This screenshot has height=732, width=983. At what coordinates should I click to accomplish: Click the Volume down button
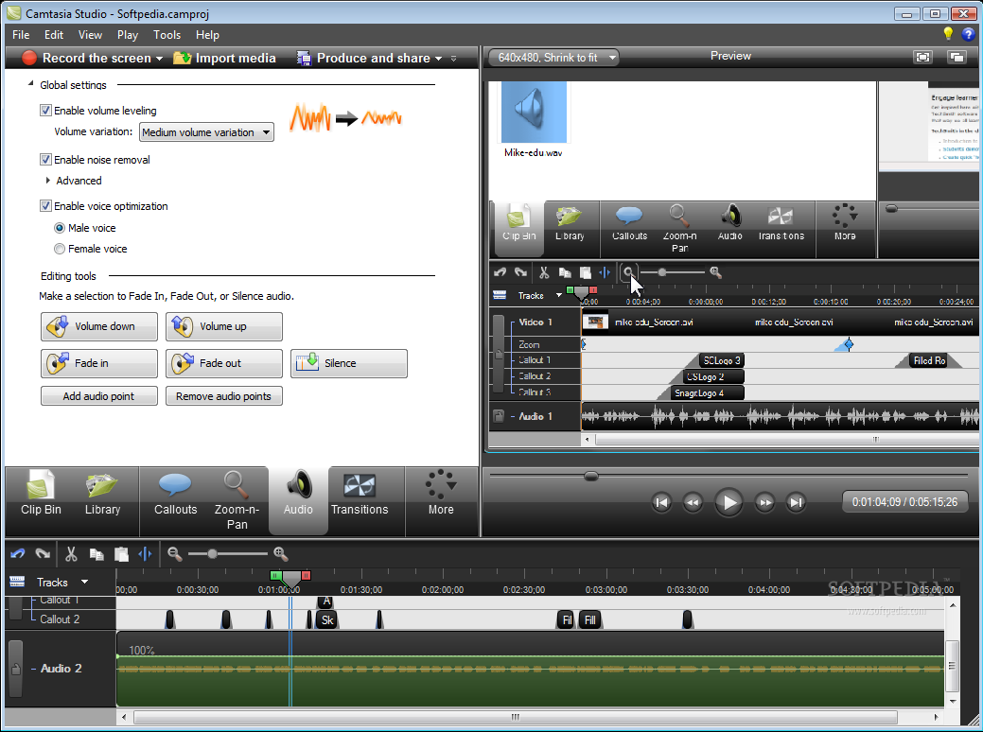tap(99, 326)
